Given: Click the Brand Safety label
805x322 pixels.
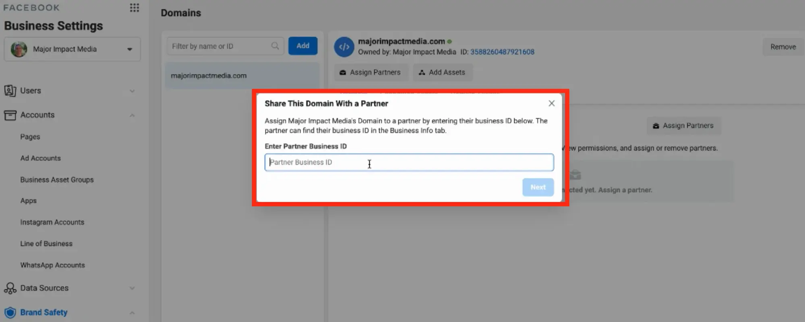Looking at the screenshot, I should click(44, 312).
